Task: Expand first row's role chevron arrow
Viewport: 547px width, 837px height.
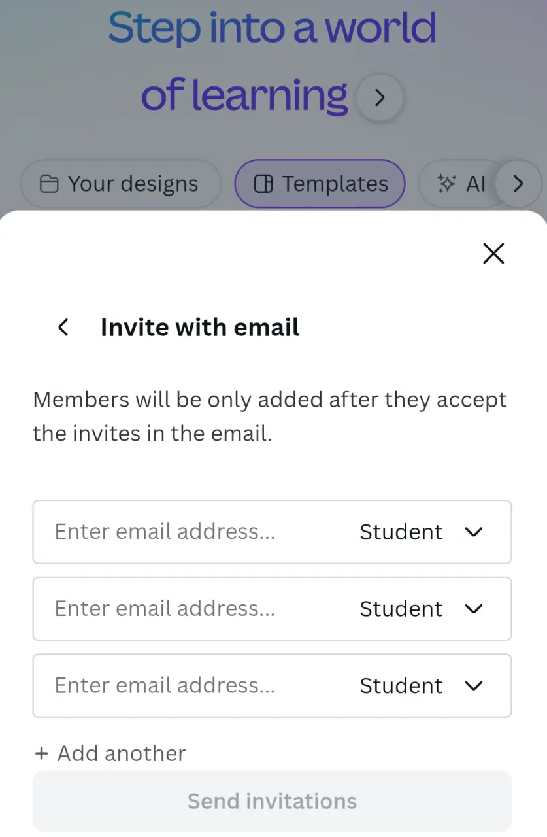Action: click(473, 532)
